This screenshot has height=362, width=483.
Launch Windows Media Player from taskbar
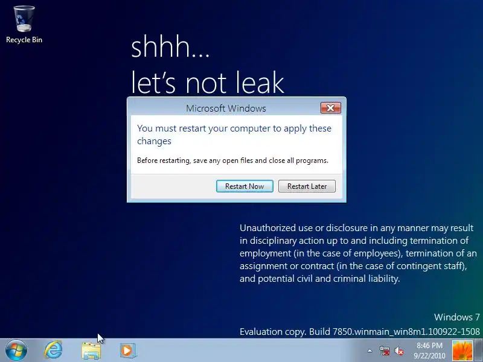point(127,351)
